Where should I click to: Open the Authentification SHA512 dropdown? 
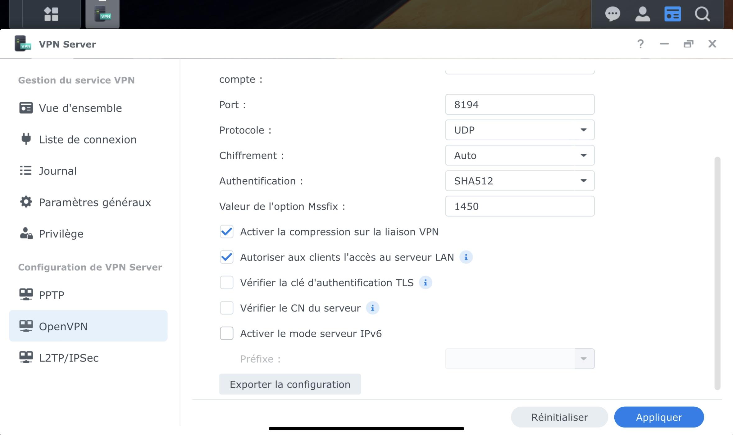520,181
